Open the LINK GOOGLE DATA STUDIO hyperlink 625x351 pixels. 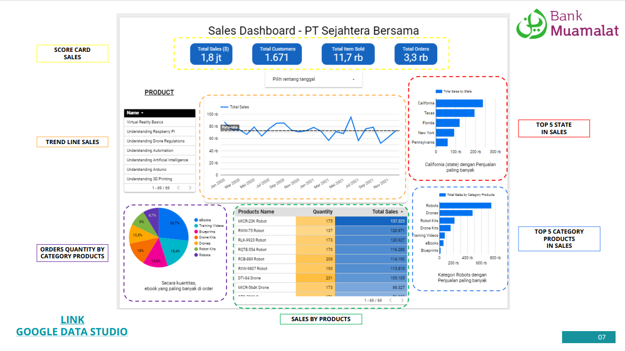click(x=72, y=326)
